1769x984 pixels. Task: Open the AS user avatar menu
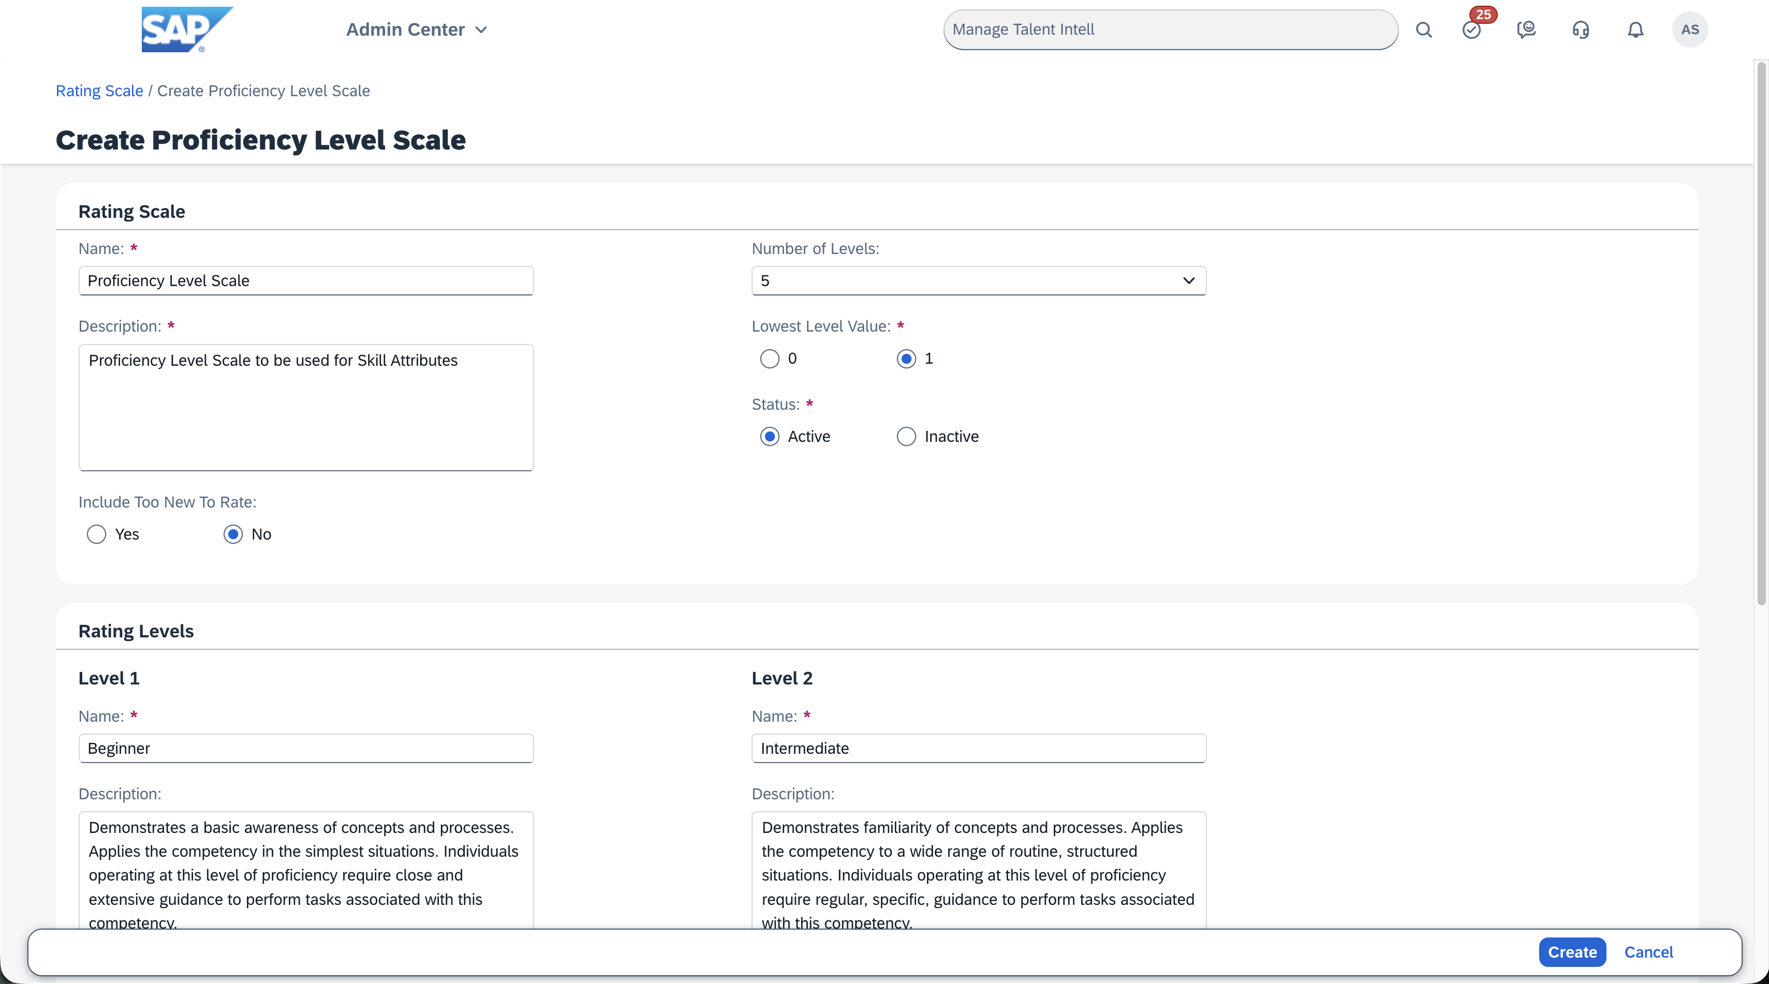pos(1690,29)
